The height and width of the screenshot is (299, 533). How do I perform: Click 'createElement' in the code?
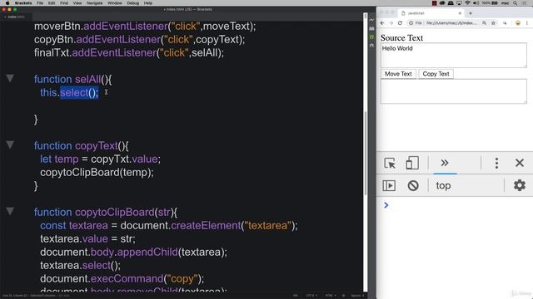[x=206, y=225]
